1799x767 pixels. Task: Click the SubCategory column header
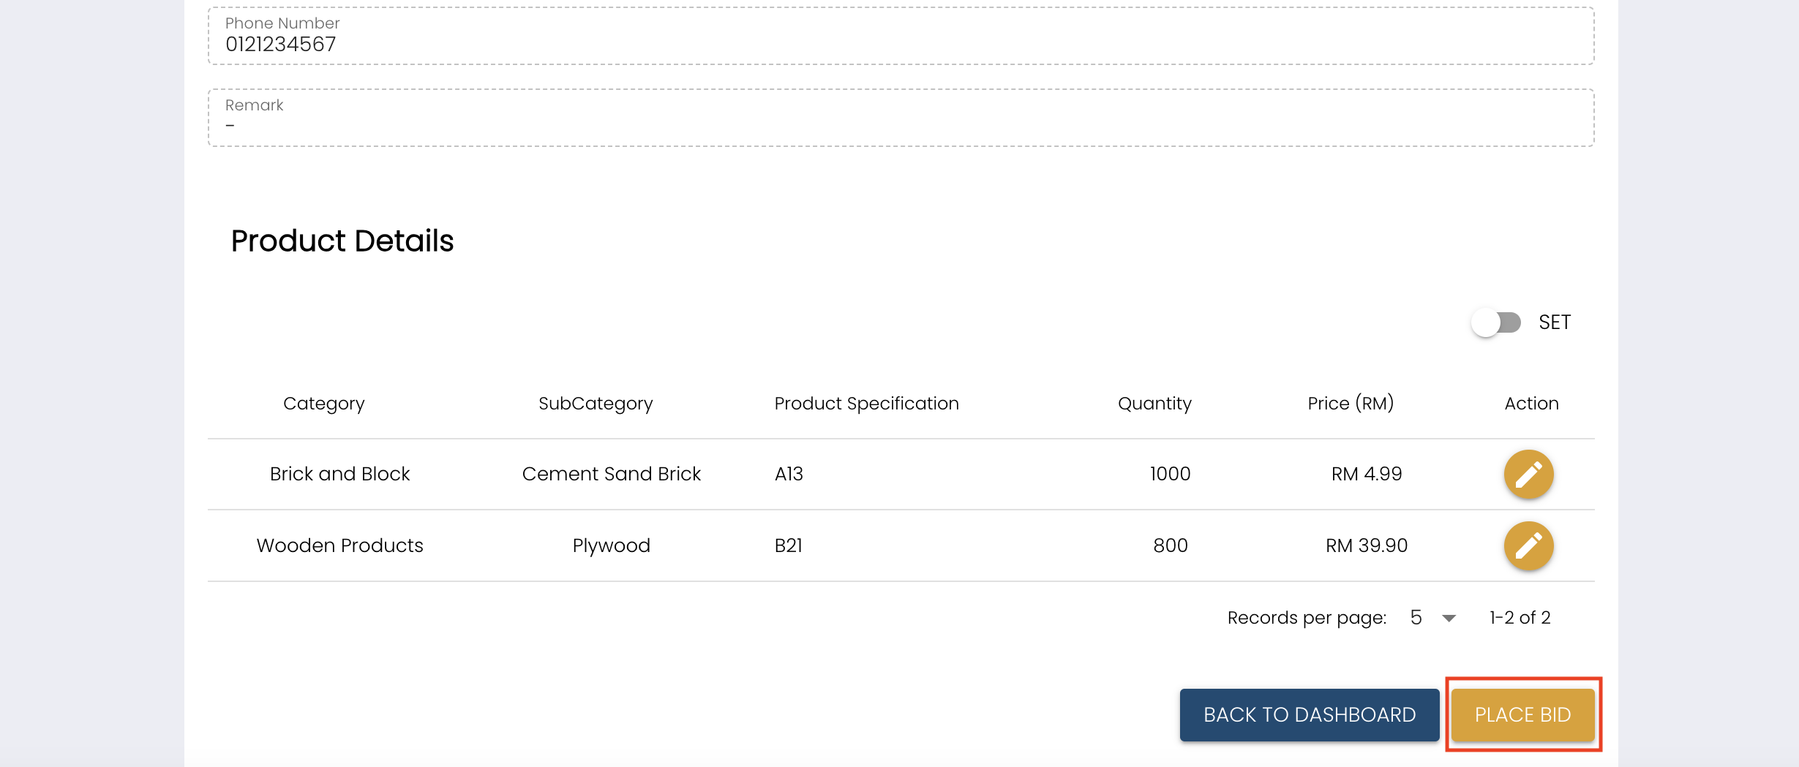pyautogui.click(x=596, y=404)
